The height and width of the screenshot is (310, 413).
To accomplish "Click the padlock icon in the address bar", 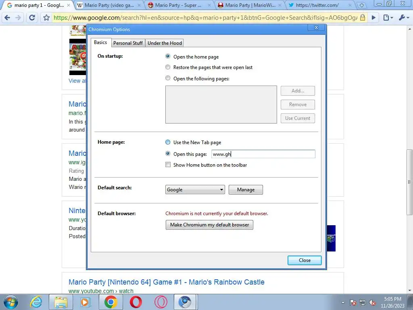I will [363, 18].
